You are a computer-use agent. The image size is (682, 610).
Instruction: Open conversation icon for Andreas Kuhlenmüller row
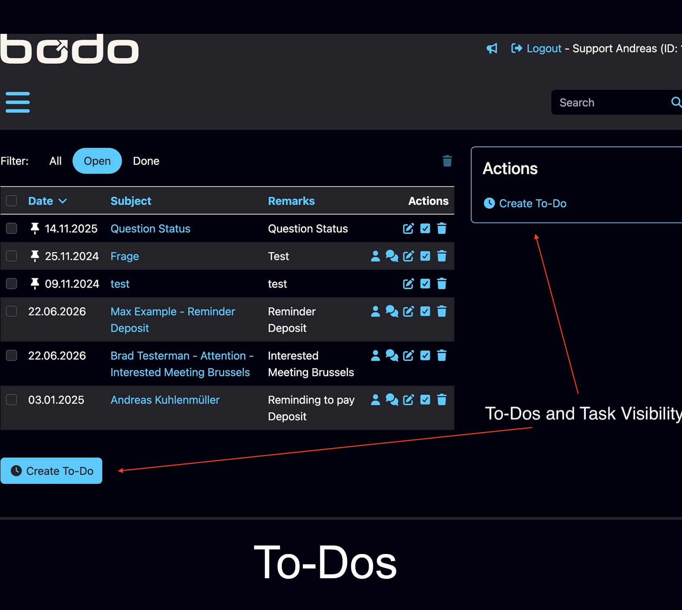pos(392,400)
